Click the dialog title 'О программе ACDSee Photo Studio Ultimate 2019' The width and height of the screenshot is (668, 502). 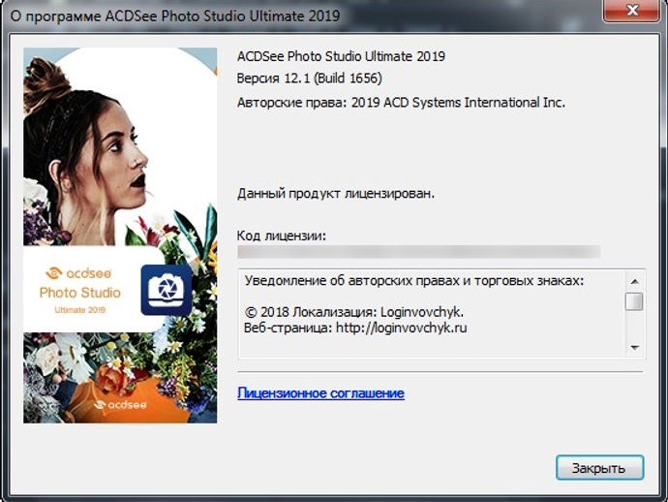pos(175,16)
